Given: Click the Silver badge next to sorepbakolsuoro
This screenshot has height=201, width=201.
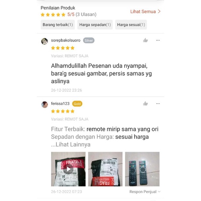Looking at the screenshot, I should tap(89, 40).
